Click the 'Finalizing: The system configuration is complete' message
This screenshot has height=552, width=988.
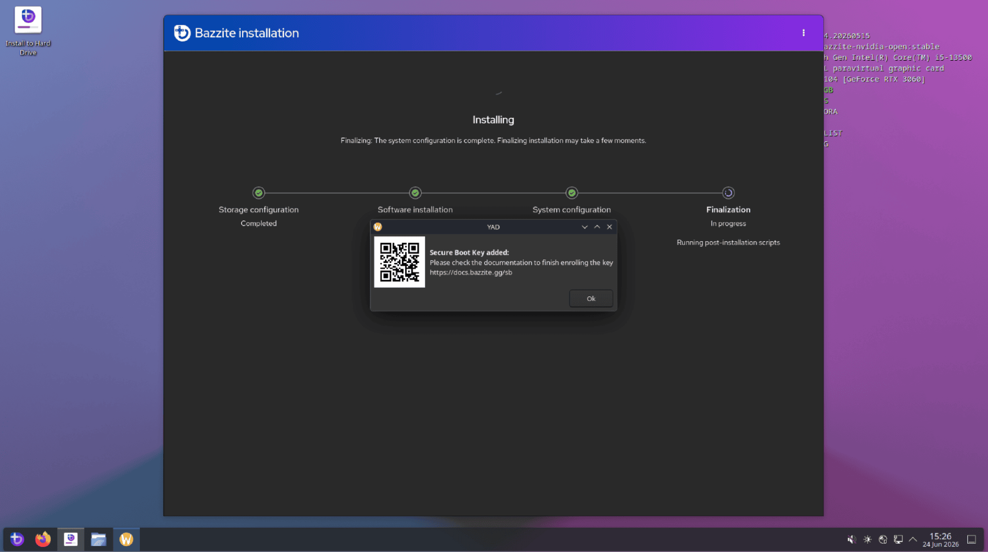tap(493, 140)
